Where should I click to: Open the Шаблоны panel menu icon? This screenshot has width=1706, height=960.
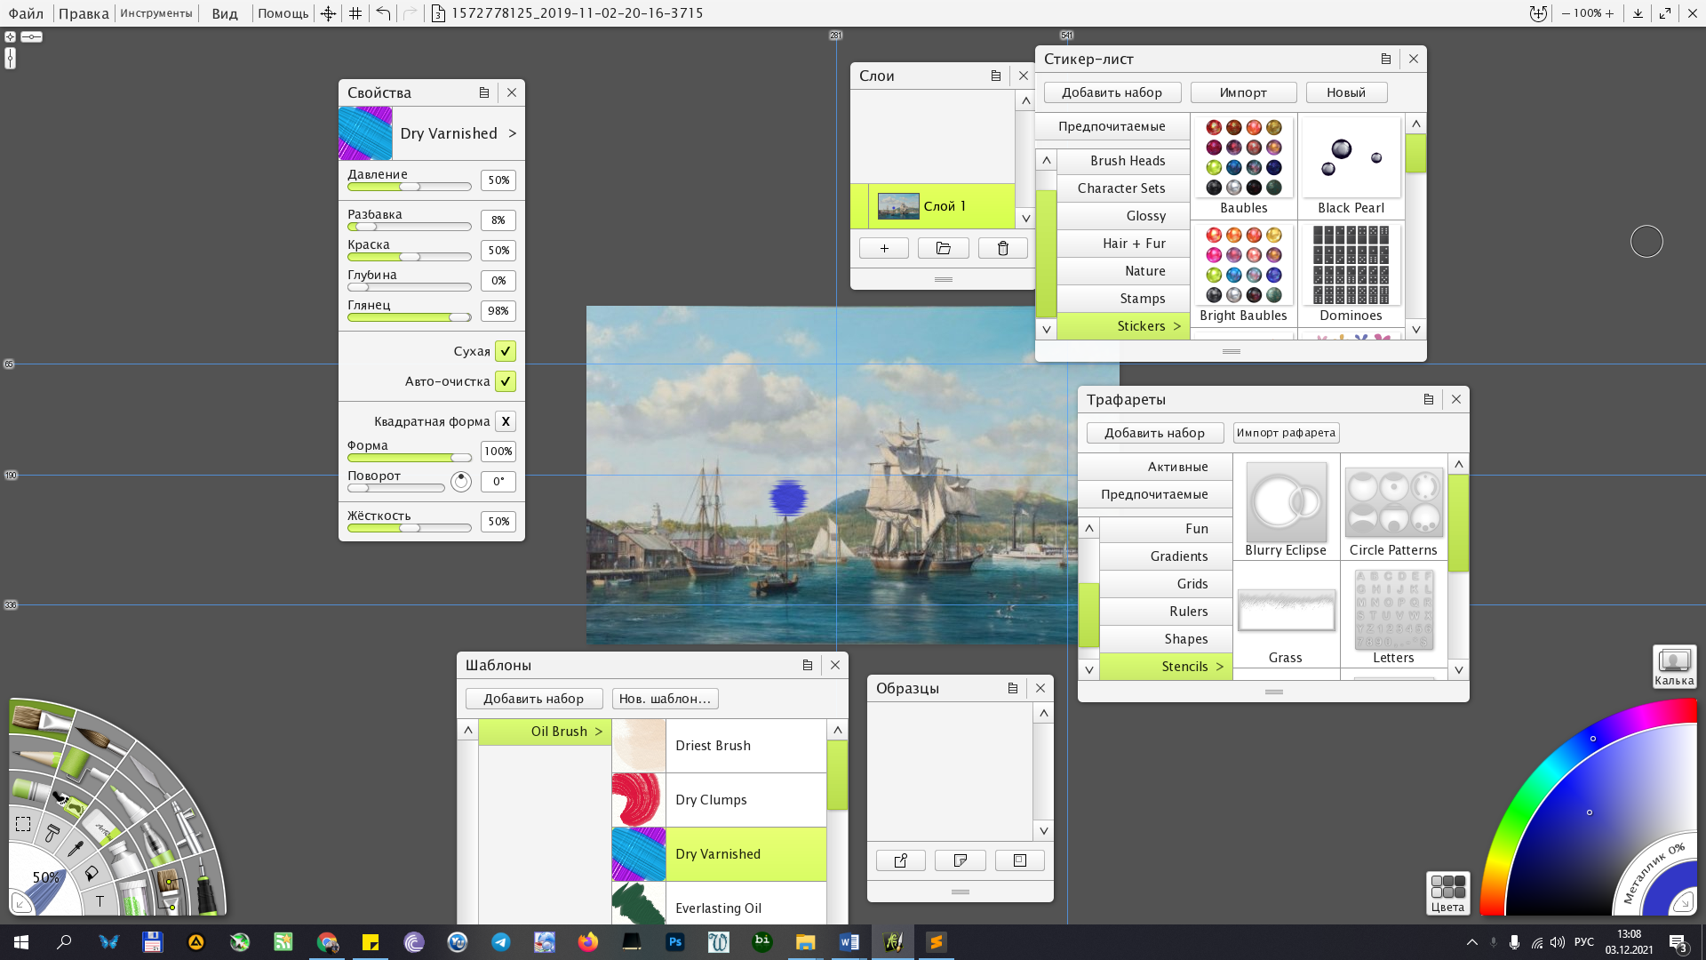[x=808, y=665]
